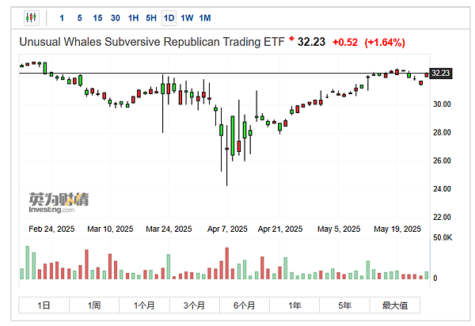Click the Mar 24, 2025 date label

point(169,229)
